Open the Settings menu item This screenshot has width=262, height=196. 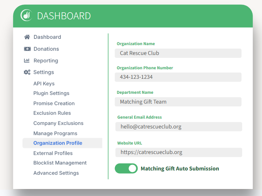click(x=44, y=72)
